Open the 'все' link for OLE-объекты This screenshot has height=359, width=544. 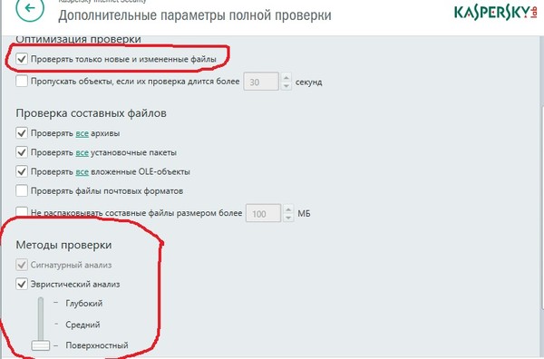click(82, 172)
